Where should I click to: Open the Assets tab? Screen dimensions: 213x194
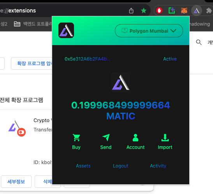tap(83, 166)
